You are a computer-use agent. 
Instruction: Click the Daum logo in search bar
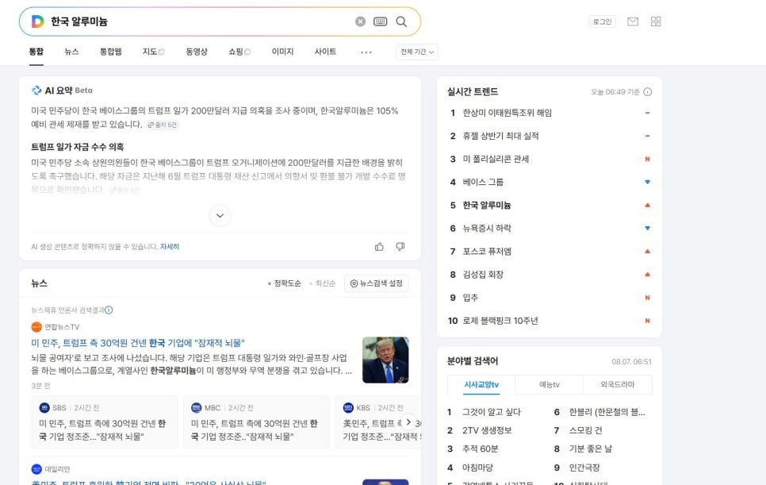pyautogui.click(x=37, y=21)
